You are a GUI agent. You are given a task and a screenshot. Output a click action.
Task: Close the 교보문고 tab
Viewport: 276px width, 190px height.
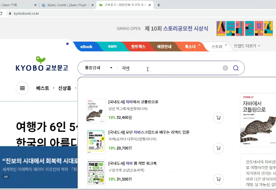150,5
